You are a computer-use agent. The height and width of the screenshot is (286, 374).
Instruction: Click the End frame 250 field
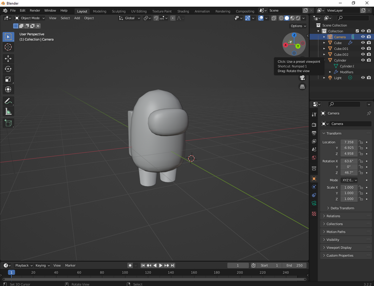[x=294, y=265]
